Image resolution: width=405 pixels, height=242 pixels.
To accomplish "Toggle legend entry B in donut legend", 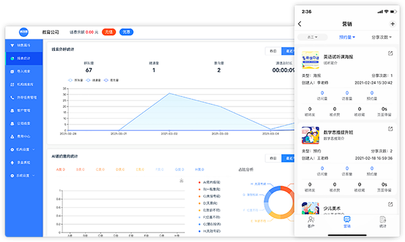I will pyautogui.click(x=209, y=189).
